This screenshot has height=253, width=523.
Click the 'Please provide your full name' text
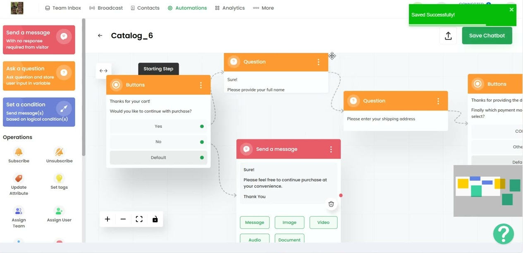point(256,89)
